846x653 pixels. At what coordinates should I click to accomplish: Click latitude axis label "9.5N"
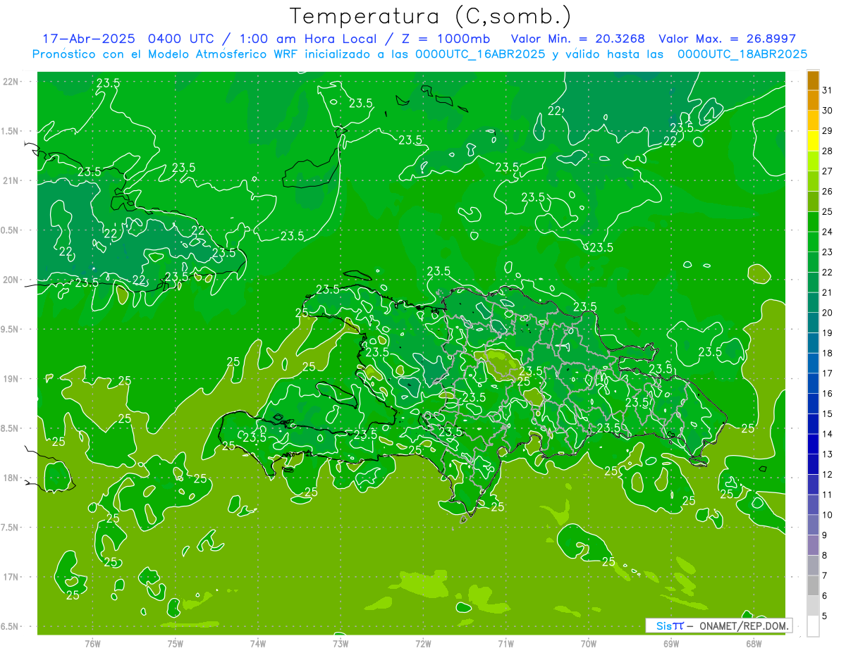click(10, 330)
